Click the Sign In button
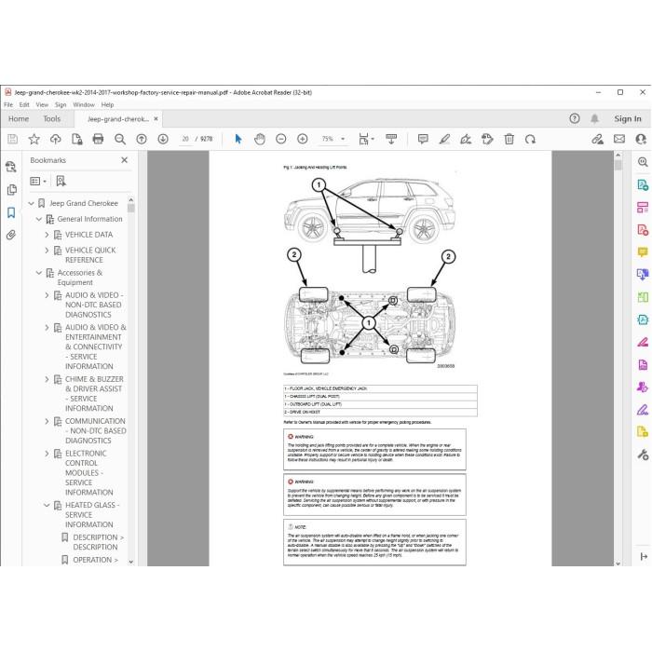652x652 pixels. (628, 119)
